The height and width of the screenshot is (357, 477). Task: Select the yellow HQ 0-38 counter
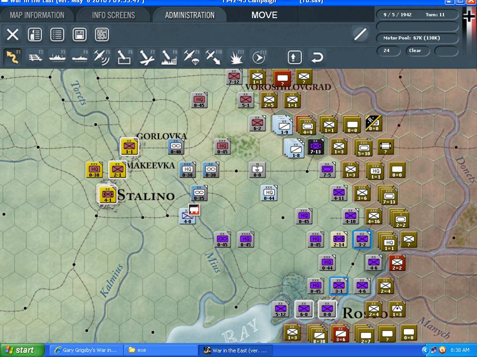(94, 170)
